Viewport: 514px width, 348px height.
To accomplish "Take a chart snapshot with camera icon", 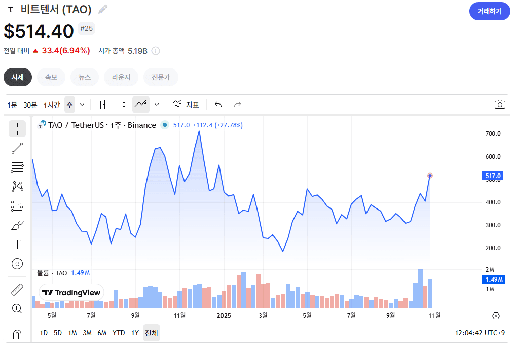I will [500, 105].
